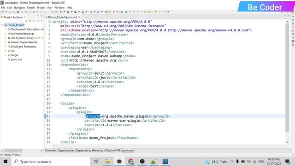Click the editor scroll-up arrow

(x=287, y=22)
